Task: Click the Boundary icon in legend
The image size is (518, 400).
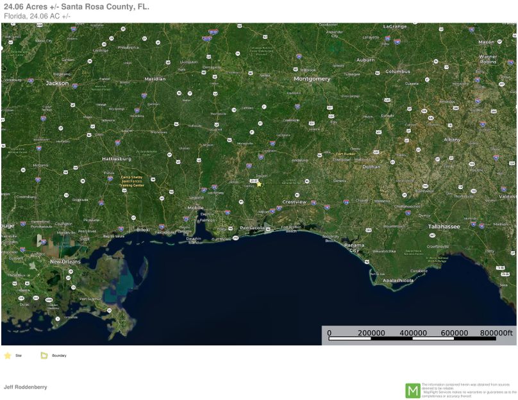Action: 44,355
